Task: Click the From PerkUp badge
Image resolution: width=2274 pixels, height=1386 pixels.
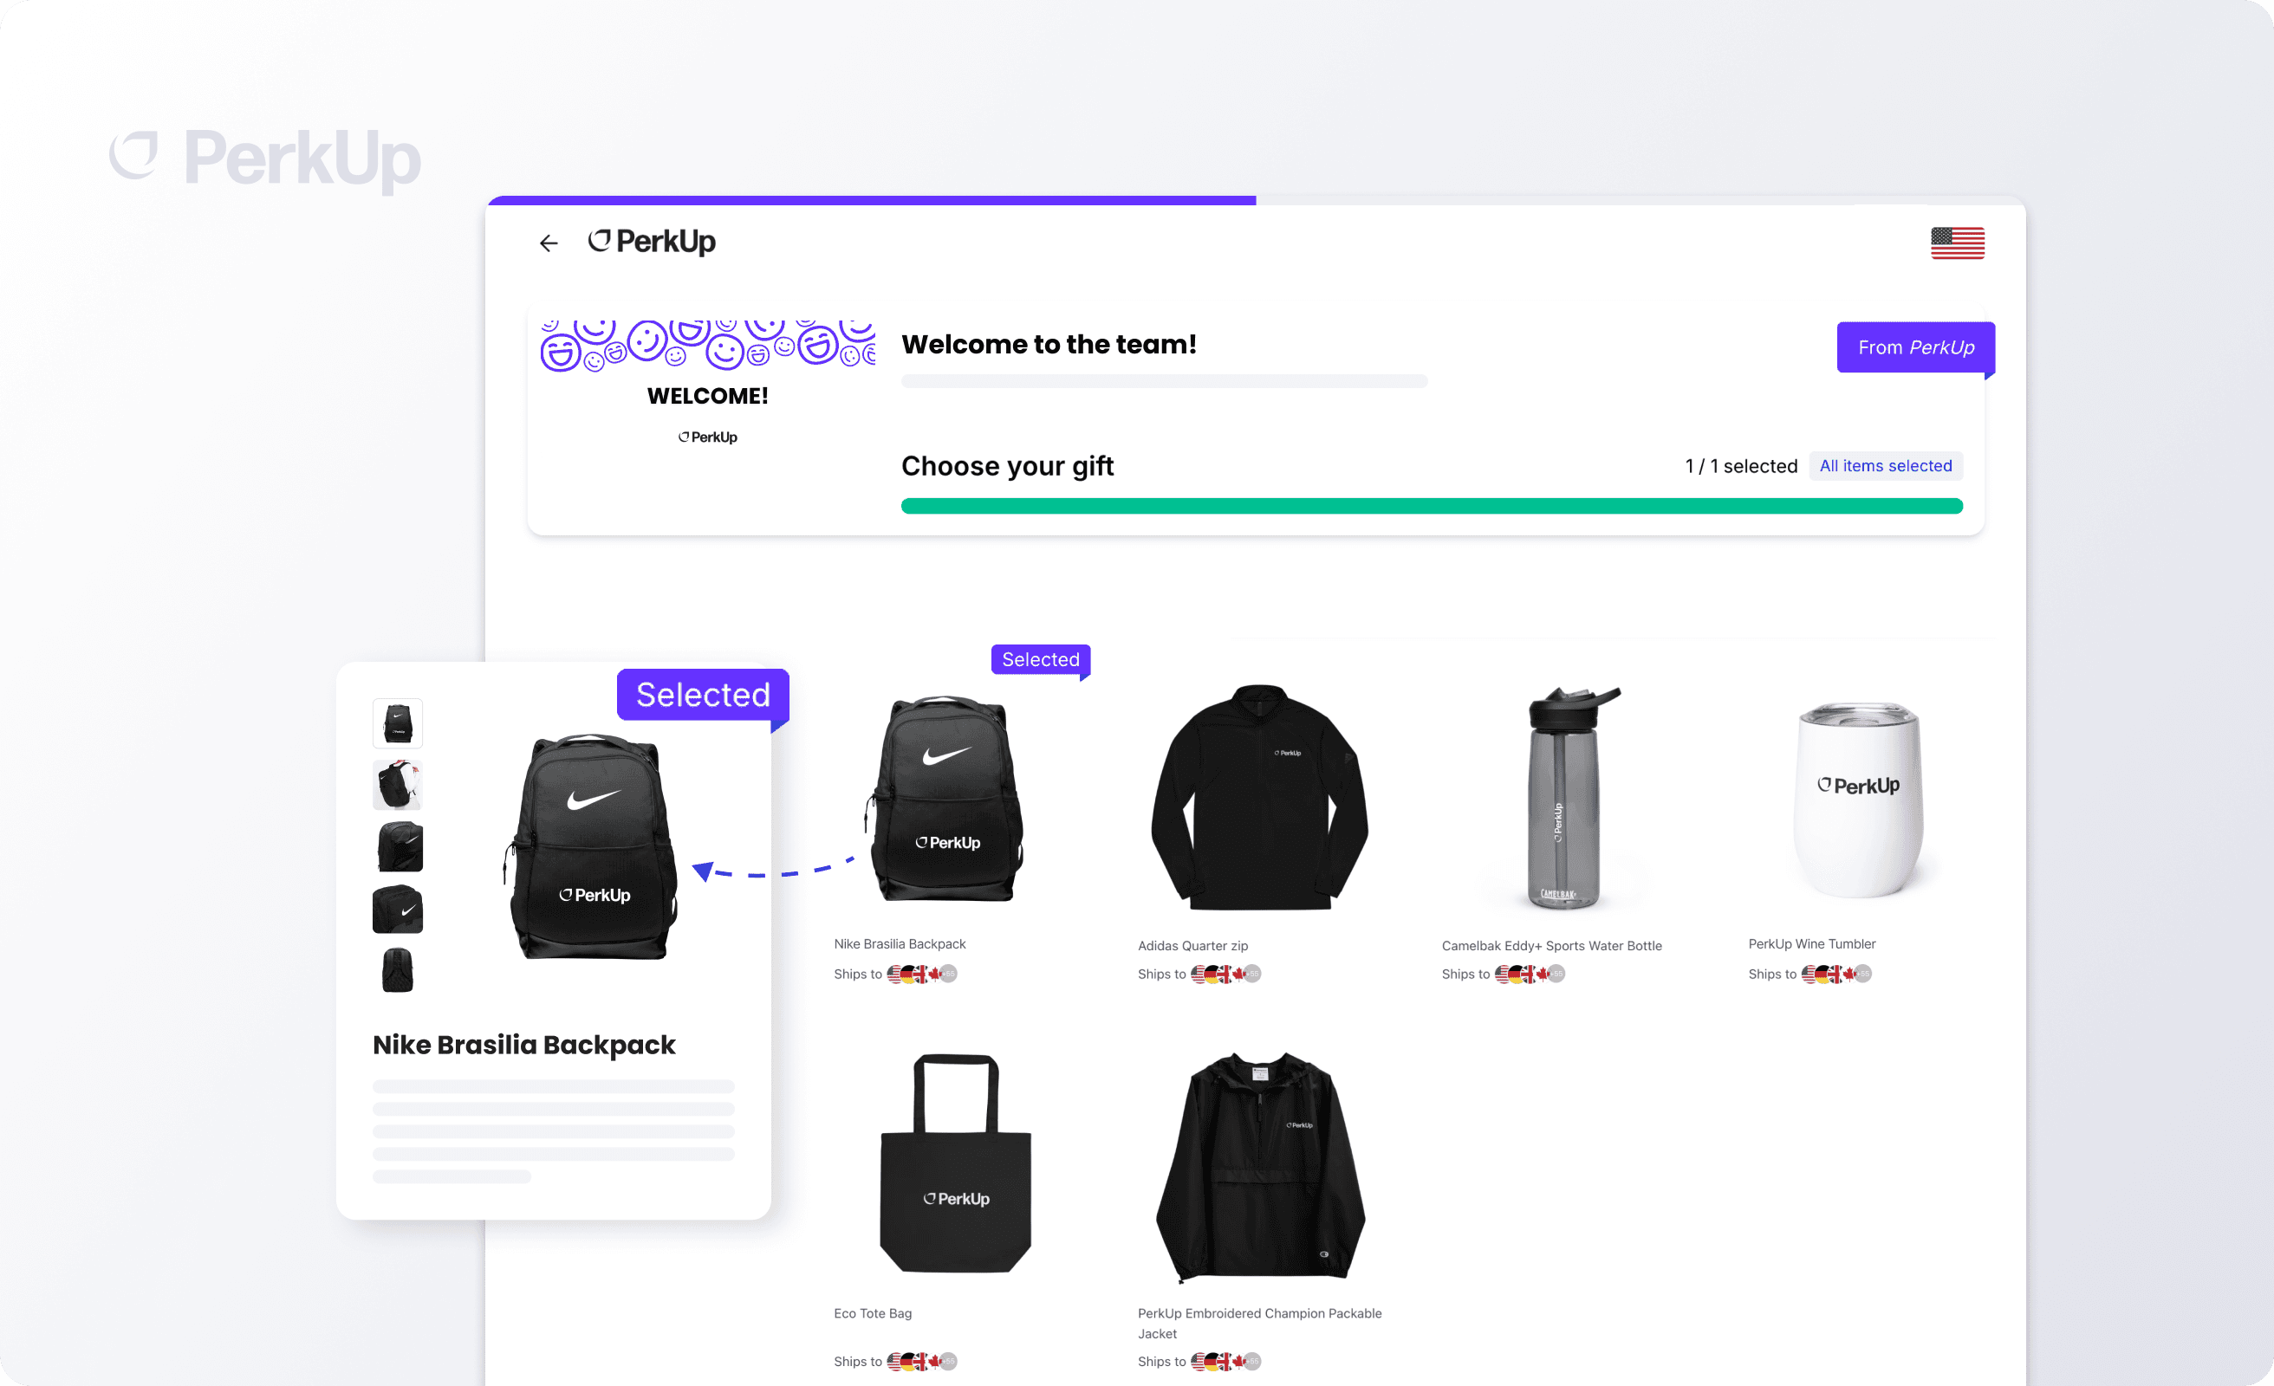Action: tap(1916, 348)
